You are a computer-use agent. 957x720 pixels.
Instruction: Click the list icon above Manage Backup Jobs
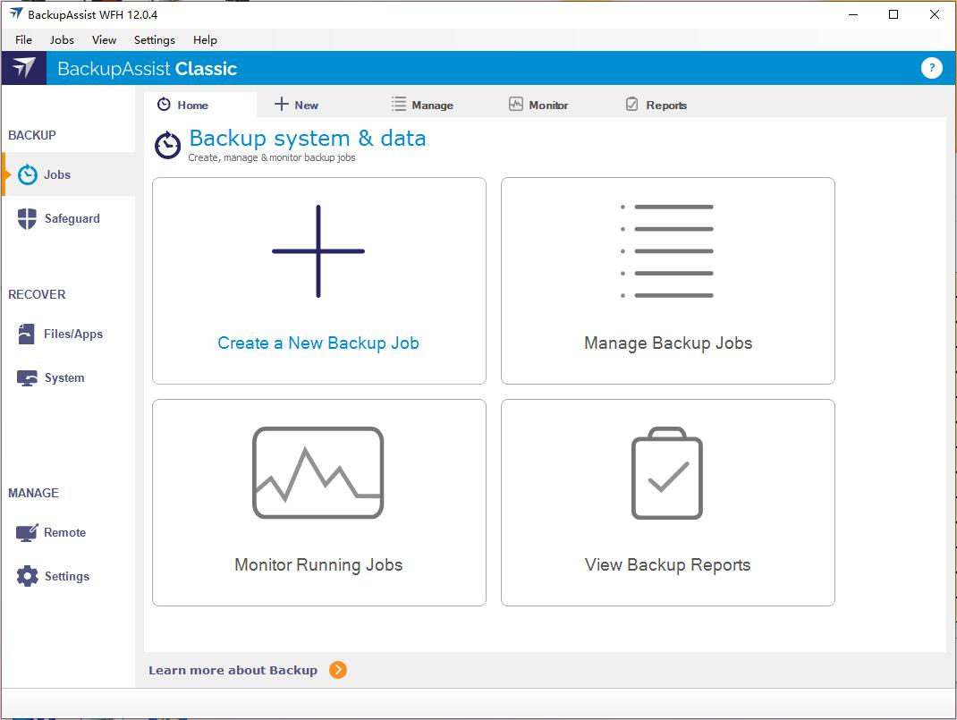click(667, 251)
